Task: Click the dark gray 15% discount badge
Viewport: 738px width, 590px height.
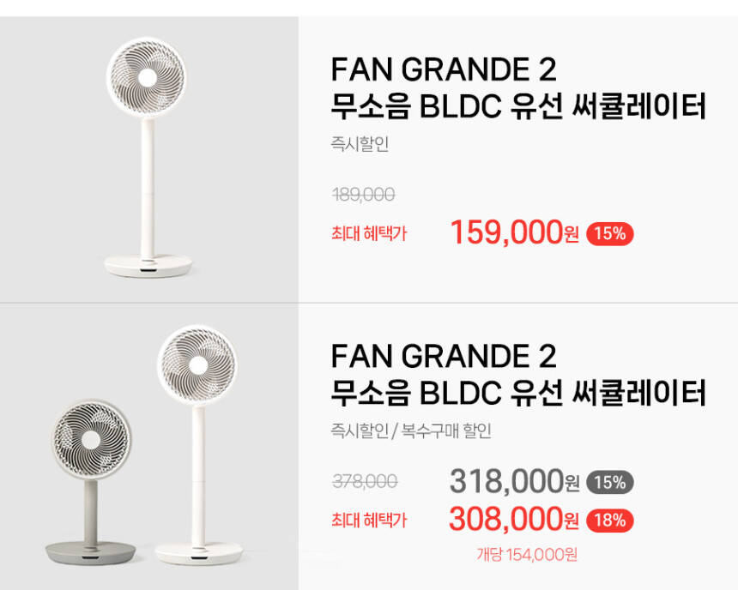Action: (x=609, y=483)
